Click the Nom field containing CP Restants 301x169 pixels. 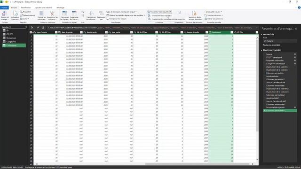[280, 41]
